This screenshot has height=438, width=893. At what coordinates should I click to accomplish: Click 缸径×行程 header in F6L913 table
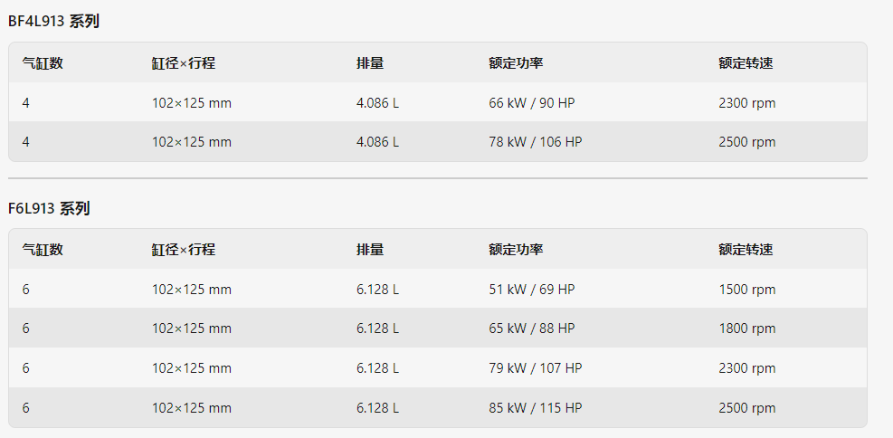(184, 250)
